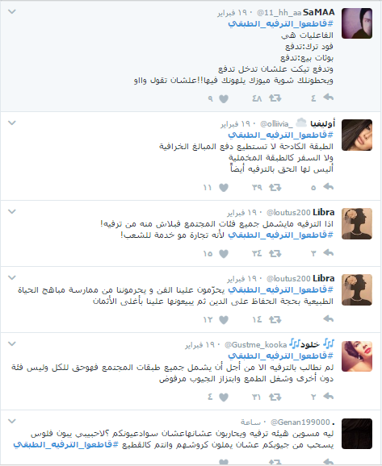The width and height of the screenshot is (382, 466).
Task: Reply to second Libra tweet
Action: (x=328, y=319)
